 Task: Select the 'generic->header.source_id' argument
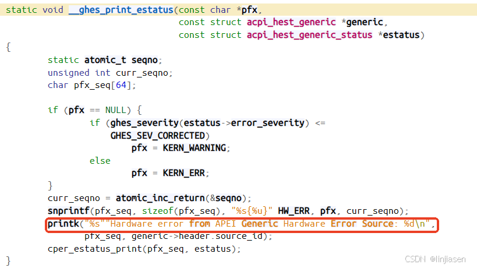point(197,236)
